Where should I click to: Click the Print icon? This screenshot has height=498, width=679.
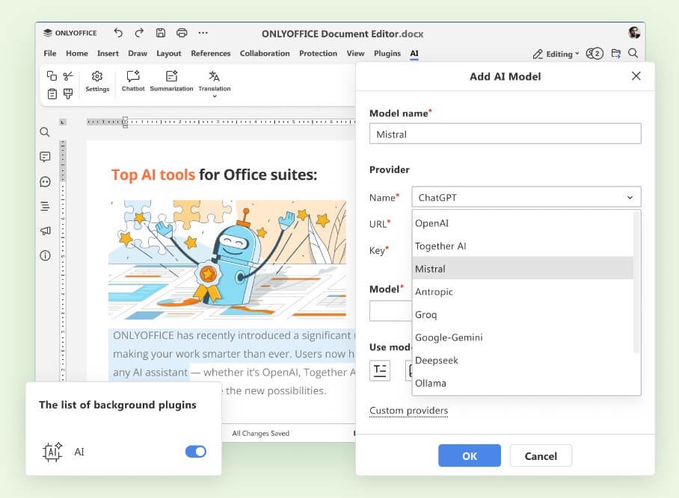tap(182, 33)
